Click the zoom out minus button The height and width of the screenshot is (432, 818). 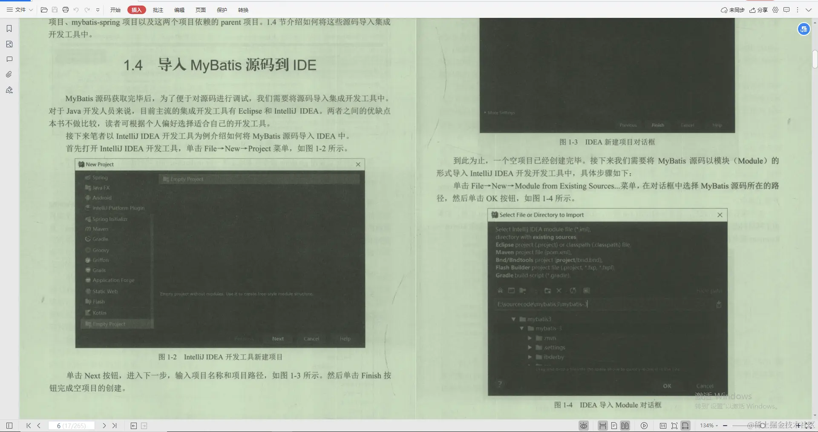click(725, 426)
